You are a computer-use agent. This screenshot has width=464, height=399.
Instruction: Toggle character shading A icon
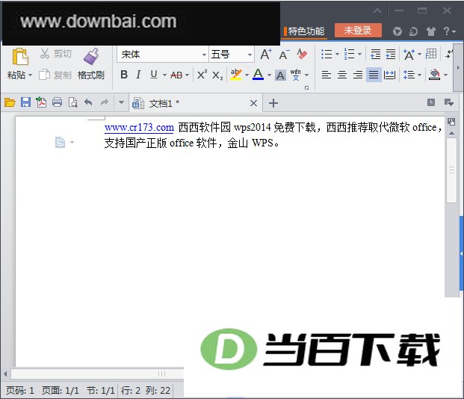(x=280, y=75)
